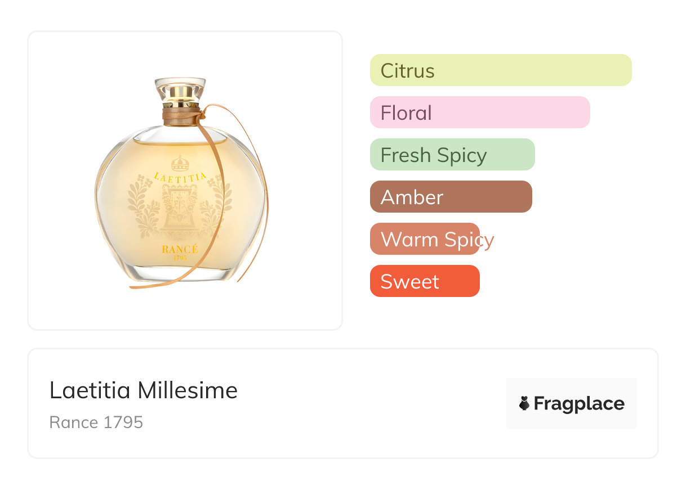Click the gold LAETITIA lettering on bottle
The image size is (686, 486).
click(179, 176)
